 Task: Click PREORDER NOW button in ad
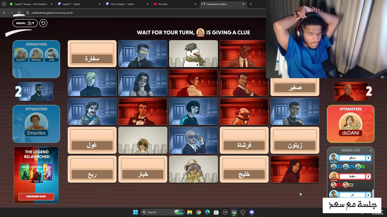point(36,197)
